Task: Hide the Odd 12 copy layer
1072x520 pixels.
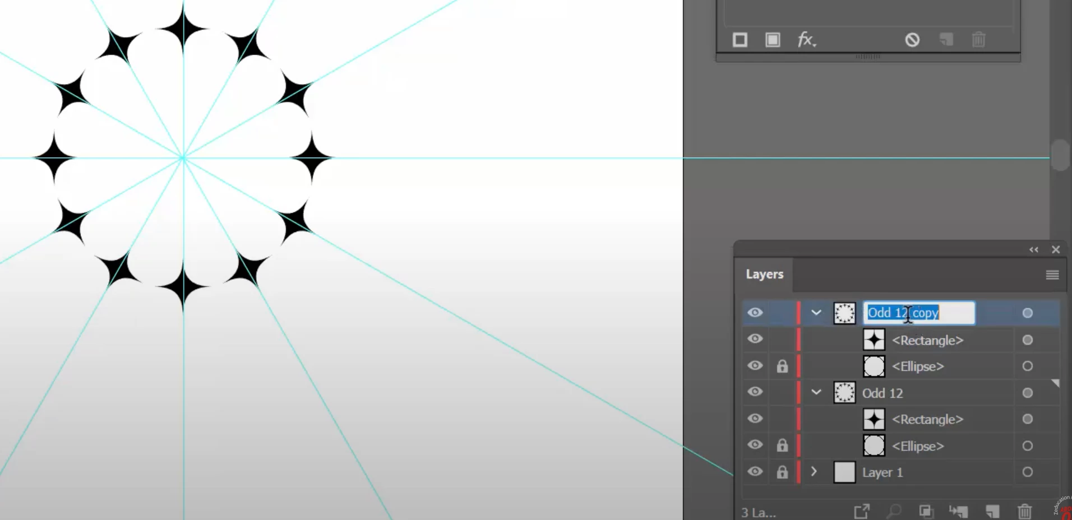Action: 755,312
